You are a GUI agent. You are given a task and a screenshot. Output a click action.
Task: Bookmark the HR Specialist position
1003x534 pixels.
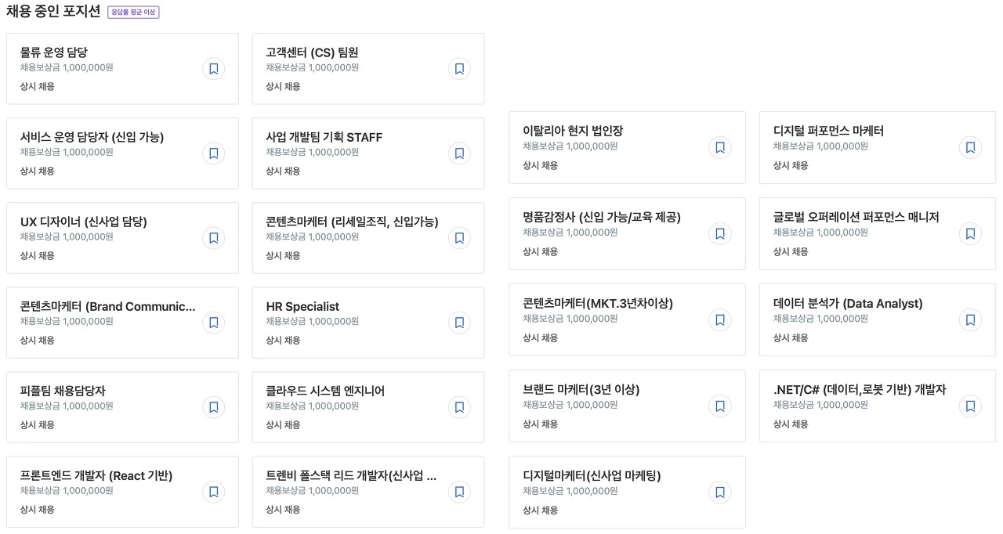459,323
